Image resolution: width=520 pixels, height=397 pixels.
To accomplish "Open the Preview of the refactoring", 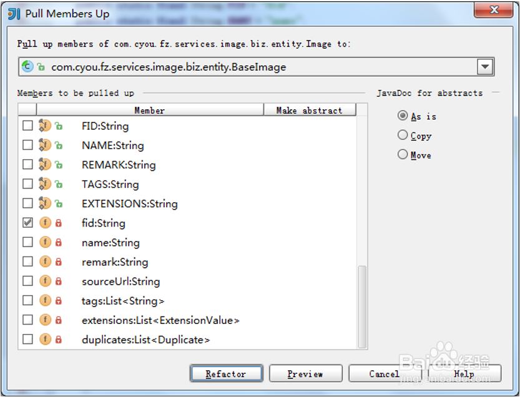I will coord(305,373).
